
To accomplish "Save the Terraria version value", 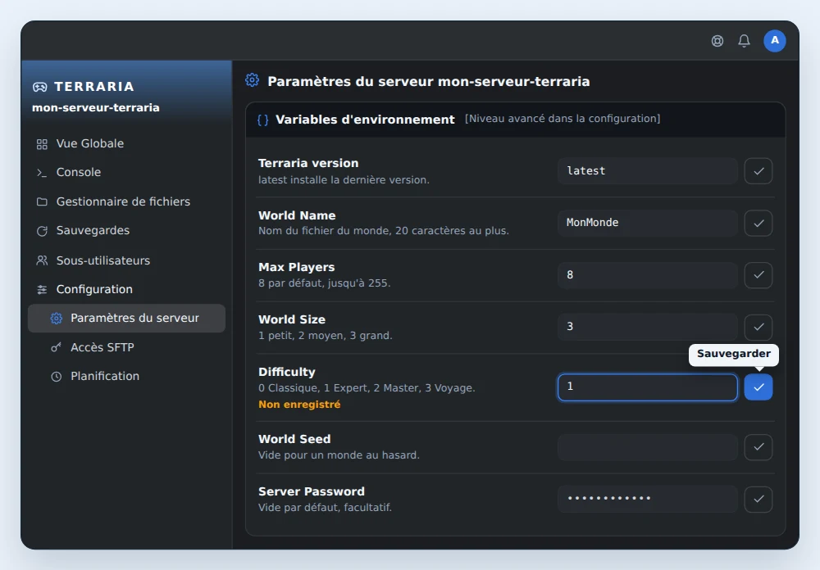I will [758, 171].
